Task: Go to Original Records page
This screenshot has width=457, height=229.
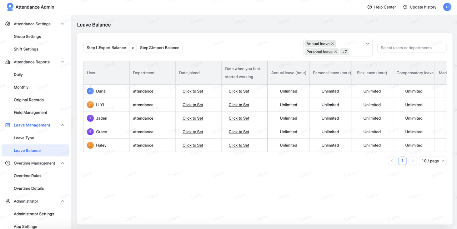Action: pyautogui.click(x=29, y=100)
